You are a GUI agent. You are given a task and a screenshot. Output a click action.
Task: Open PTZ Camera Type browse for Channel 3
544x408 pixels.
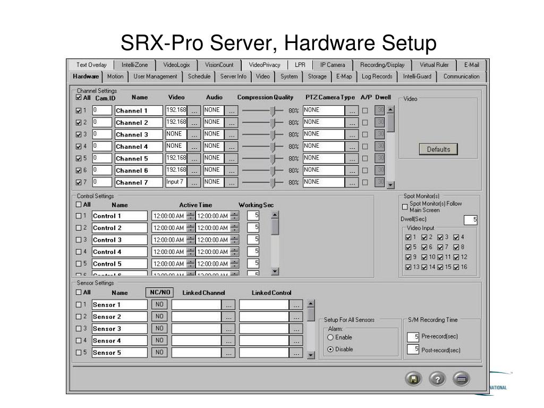[x=352, y=134]
